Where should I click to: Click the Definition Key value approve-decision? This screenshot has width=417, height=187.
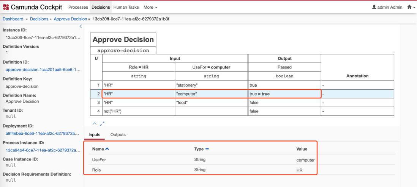tap(22, 86)
